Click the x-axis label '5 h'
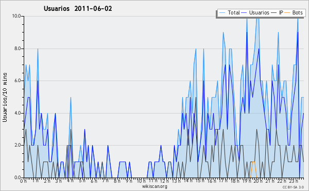 coord(82,181)
